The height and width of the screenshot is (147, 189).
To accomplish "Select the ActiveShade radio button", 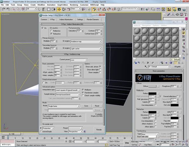I will (42, 131).
